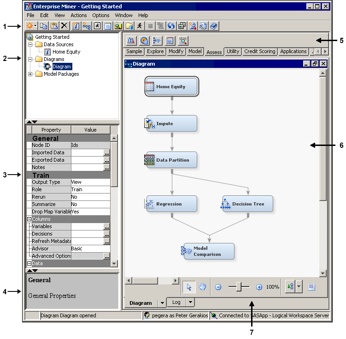Open the Variables ellipsis button

(106, 226)
